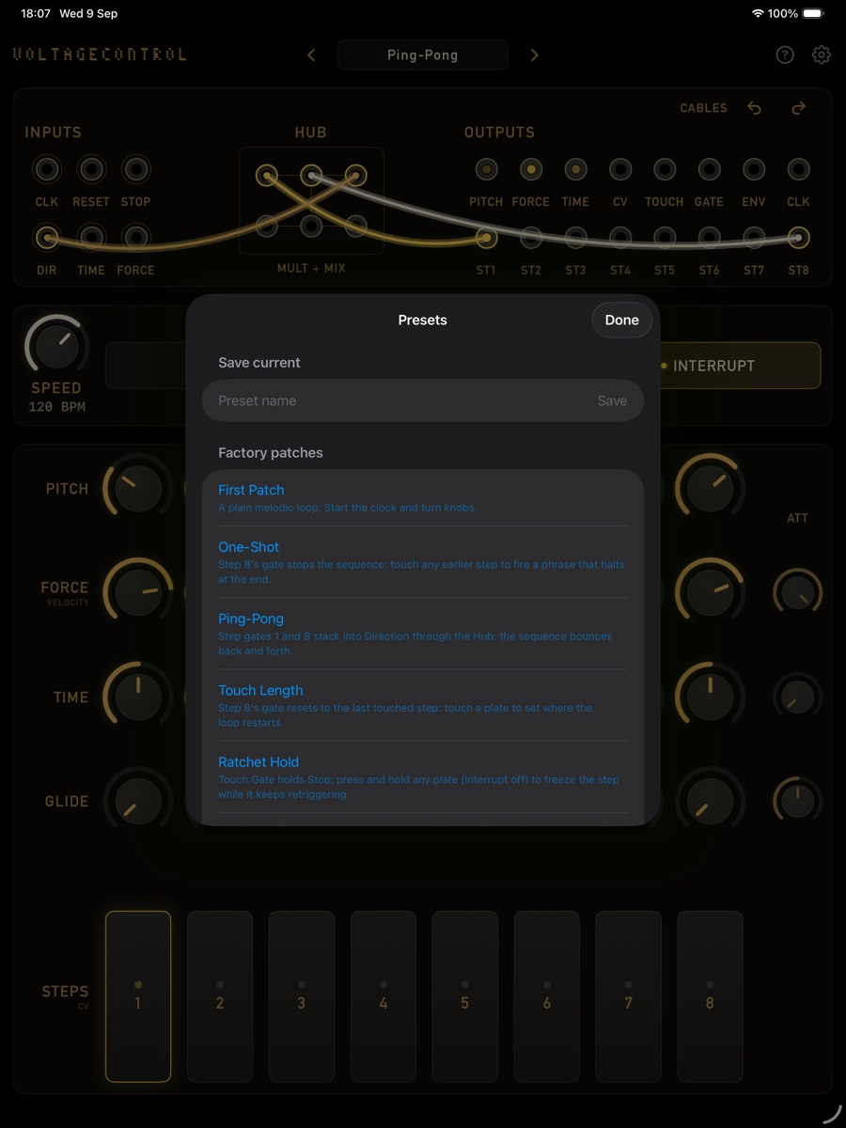Select the GATE output jack

click(x=709, y=170)
